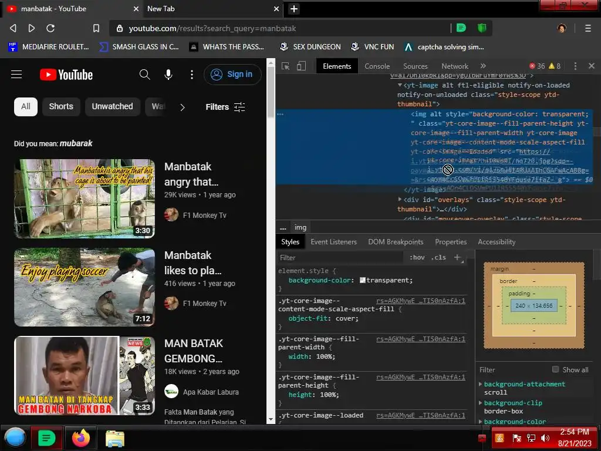601x451 pixels.
Task: Open video titled 'Manbatak angry that...'
Action: [191, 174]
